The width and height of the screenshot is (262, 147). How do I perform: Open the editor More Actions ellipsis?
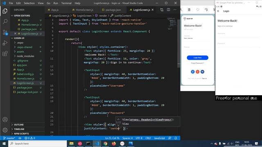pos(175,10)
